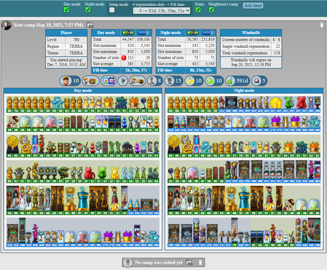Click Night mode Number of slots 73
The height and width of the screenshot is (270, 327).
click(x=192, y=58)
